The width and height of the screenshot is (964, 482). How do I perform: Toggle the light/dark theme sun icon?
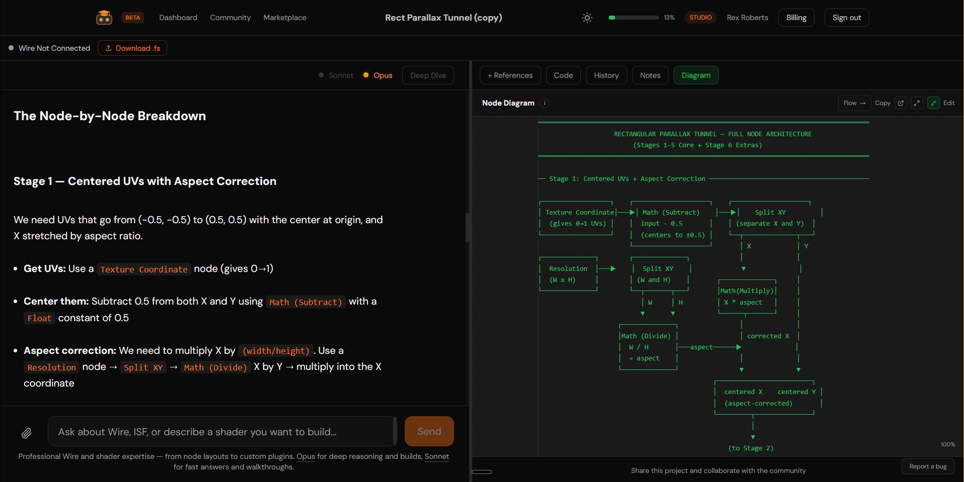pos(587,18)
